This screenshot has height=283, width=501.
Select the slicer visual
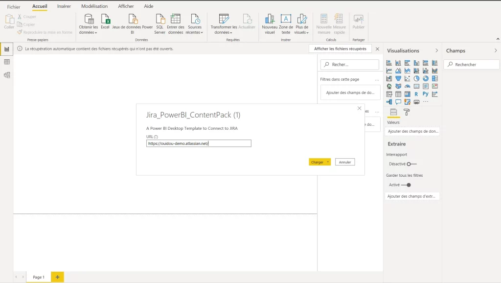coord(389,94)
